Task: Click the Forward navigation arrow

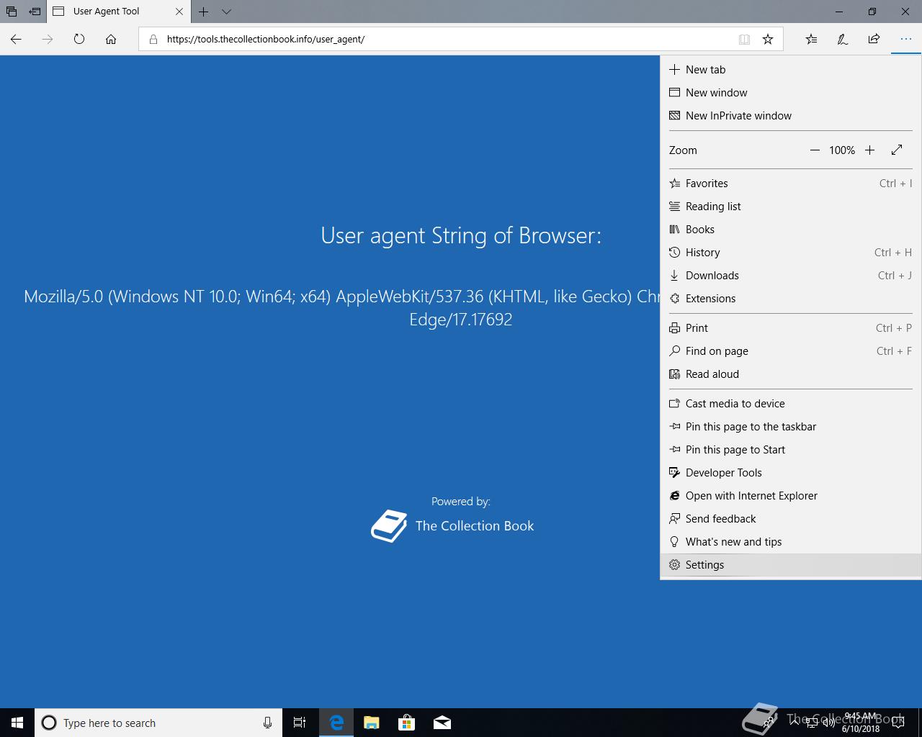Action: point(48,40)
